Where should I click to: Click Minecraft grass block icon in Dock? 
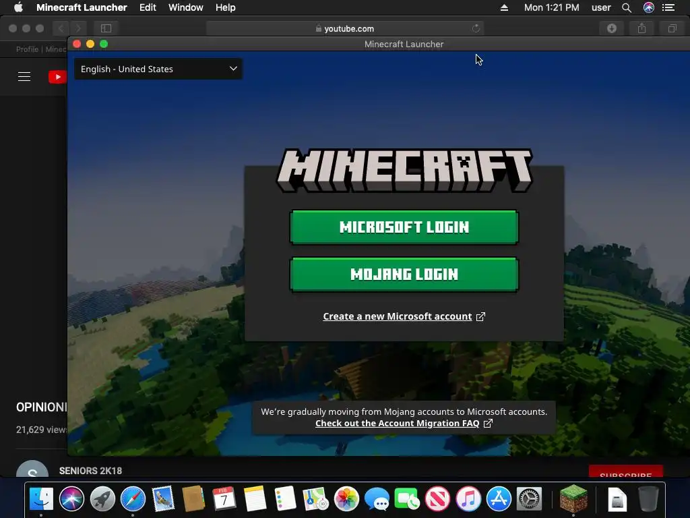click(x=573, y=498)
